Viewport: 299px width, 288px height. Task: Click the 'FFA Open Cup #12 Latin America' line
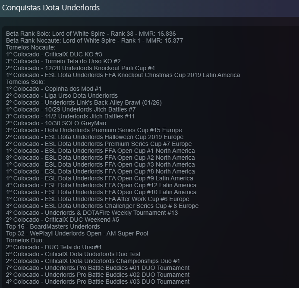pos(101,185)
